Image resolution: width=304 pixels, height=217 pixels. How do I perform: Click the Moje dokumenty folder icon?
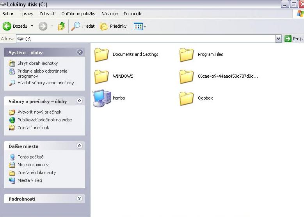(x=12, y=165)
